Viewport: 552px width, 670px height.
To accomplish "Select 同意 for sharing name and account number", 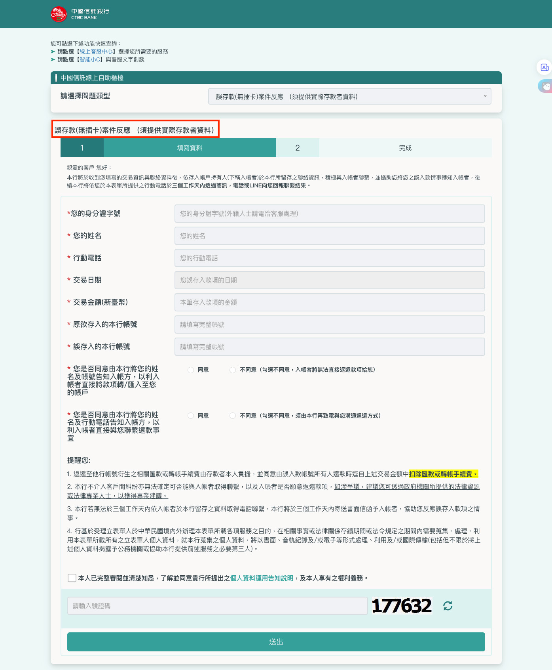I will pyautogui.click(x=191, y=370).
